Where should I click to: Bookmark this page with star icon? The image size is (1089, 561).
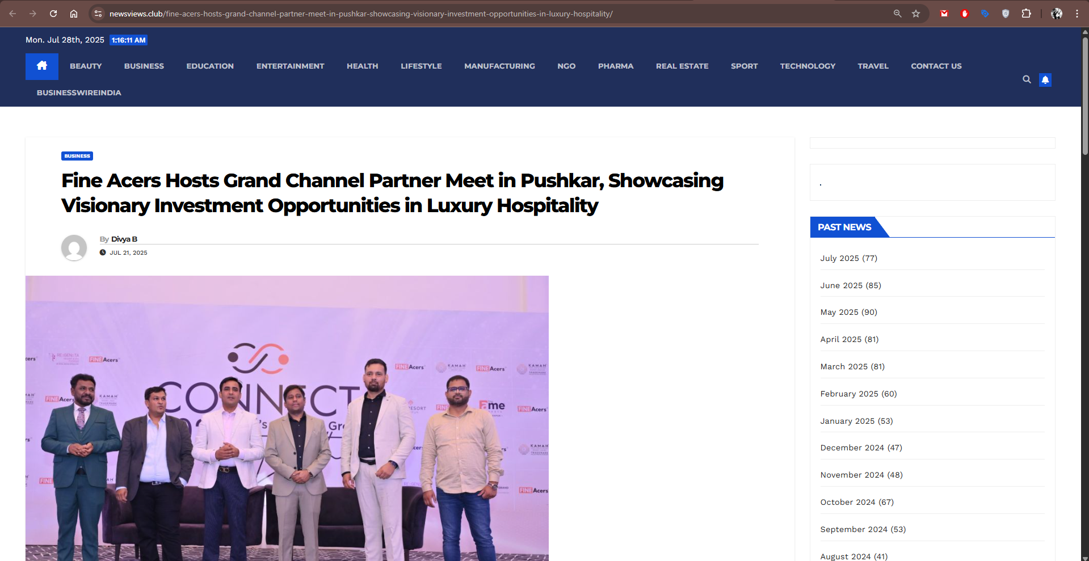click(916, 14)
